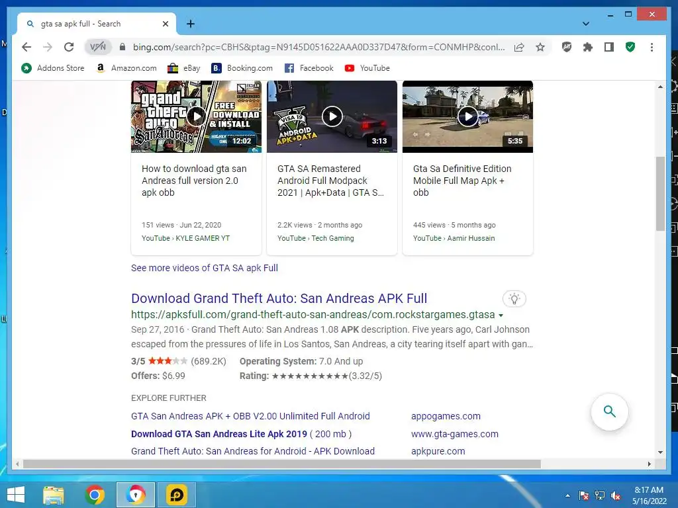The width and height of the screenshot is (678, 508).
Task: Click the network tray icon
Action: [600, 495]
